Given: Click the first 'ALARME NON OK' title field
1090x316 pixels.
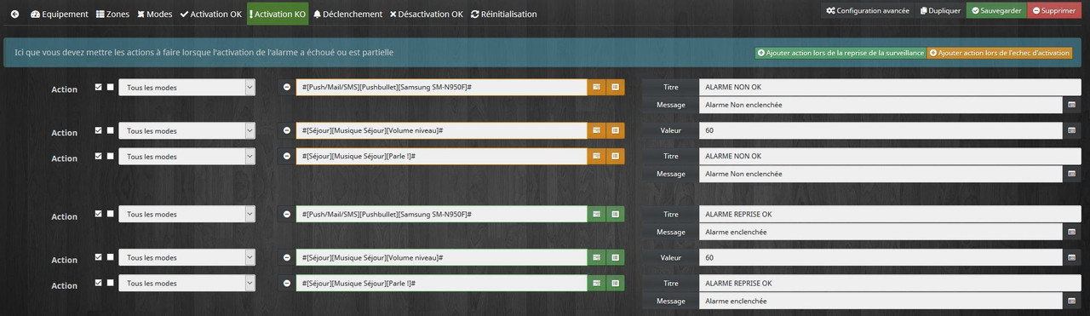Looking at the screenshot, I should click(x=889, y=87).
